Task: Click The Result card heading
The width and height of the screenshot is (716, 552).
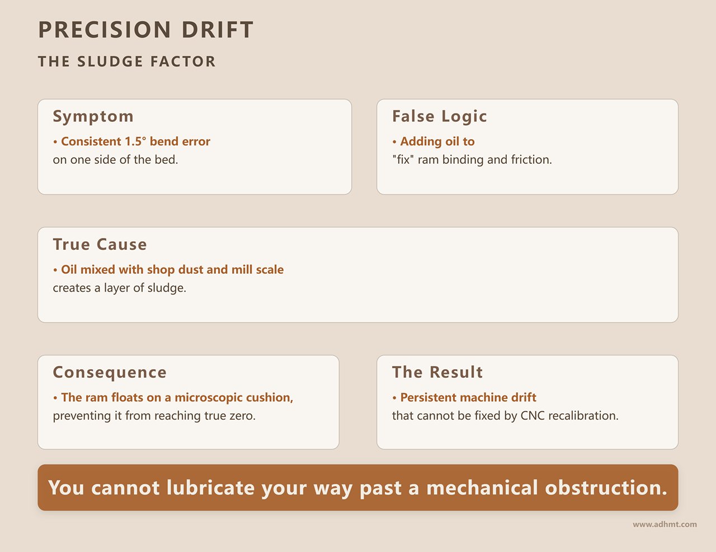Action: 437,372
